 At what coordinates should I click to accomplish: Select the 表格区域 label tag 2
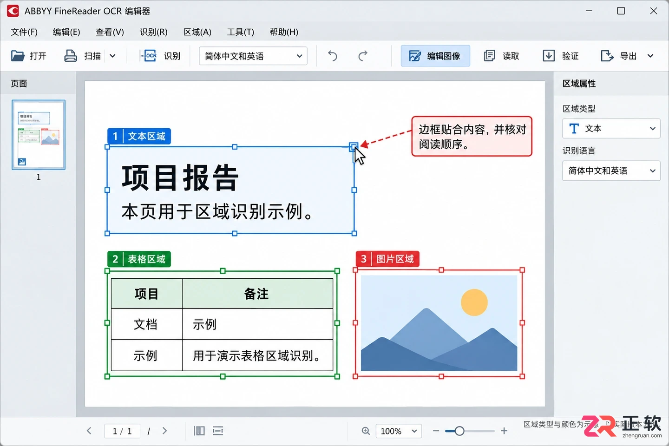[x=139, y=259]
